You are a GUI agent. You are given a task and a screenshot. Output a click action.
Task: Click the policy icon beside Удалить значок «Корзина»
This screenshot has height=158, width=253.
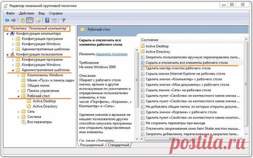[x=143, y=112]
